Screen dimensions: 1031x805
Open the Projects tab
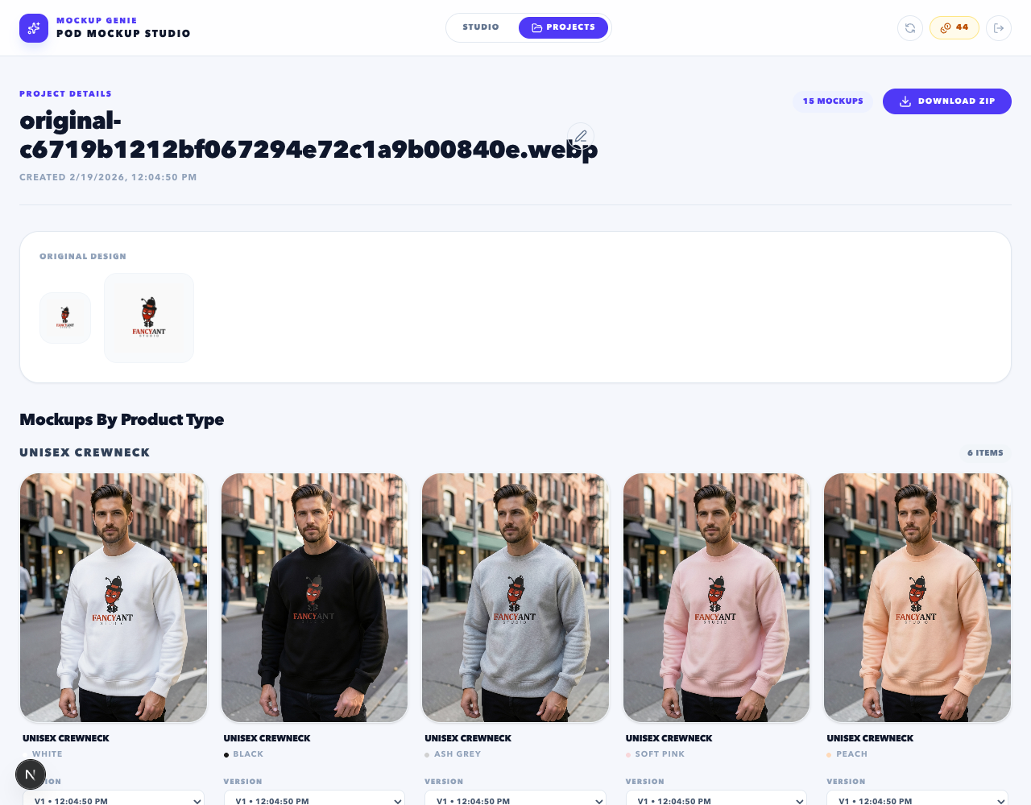pos(563,27)
